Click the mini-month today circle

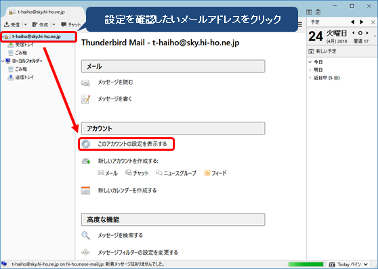(360, 32)
